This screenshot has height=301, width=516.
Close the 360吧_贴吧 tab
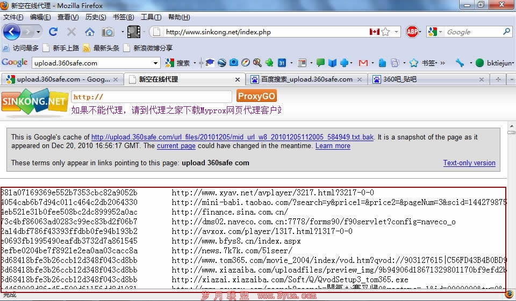point(482,79)
